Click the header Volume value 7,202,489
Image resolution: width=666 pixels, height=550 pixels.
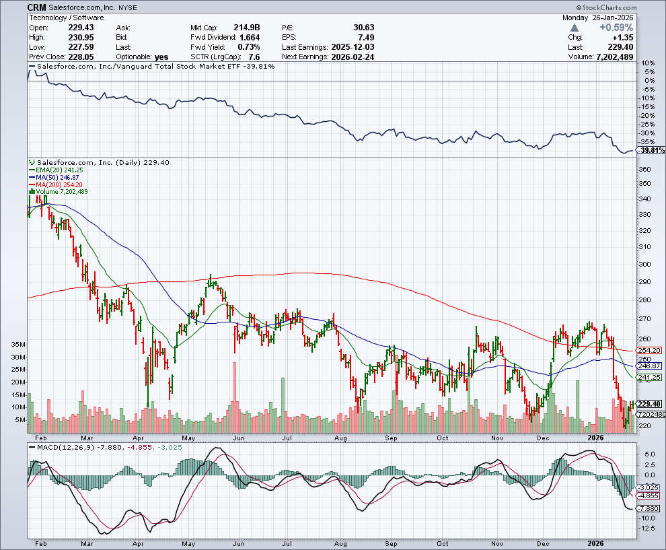click(x=615, y=57)
